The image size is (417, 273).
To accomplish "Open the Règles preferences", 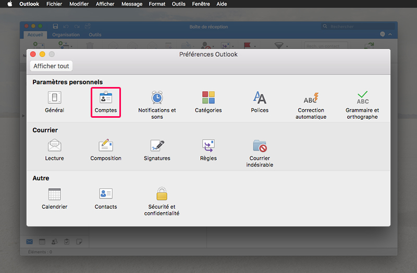I will click(208, 150).
